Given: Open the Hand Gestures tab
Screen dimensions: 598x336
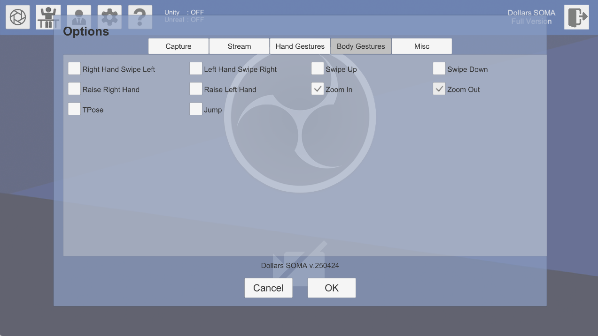Looking at the screenshot, I should click(x=300, y=46).
